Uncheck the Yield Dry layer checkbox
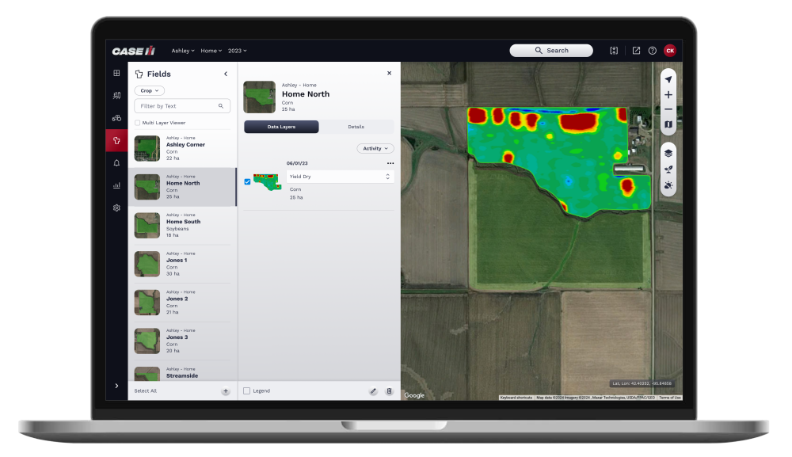This screenshot has width=792, height=457. point(247,181)
